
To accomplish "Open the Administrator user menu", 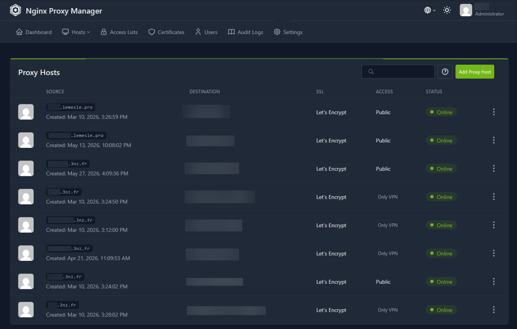I will (x=482, y=10).
